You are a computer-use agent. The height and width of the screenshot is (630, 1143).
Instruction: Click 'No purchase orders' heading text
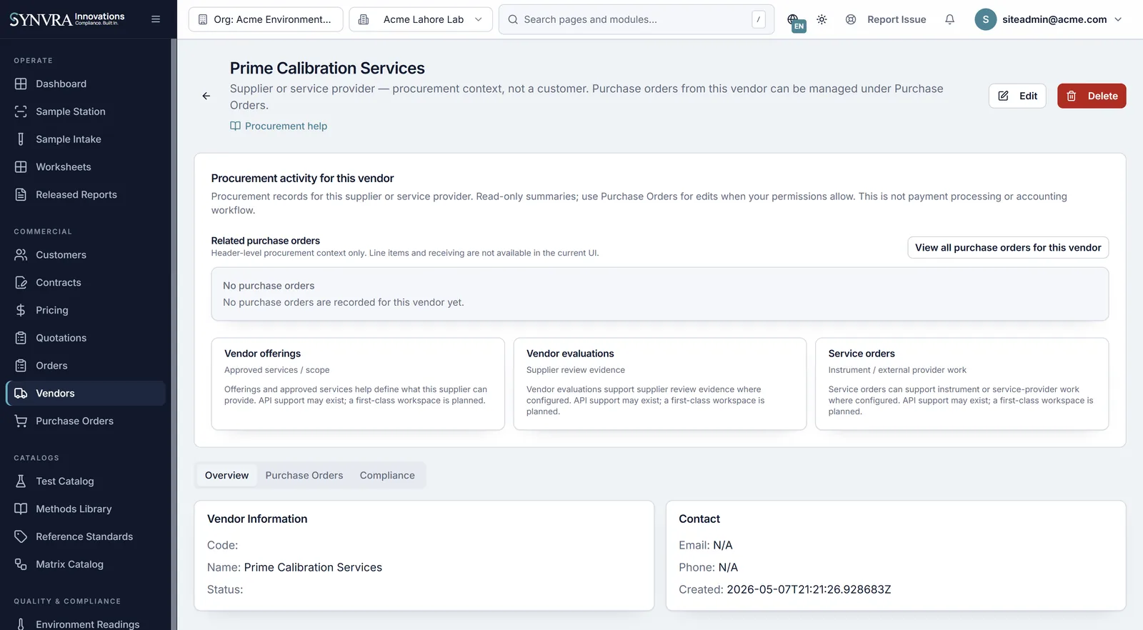pyautogui.click(x=269, y=286)
